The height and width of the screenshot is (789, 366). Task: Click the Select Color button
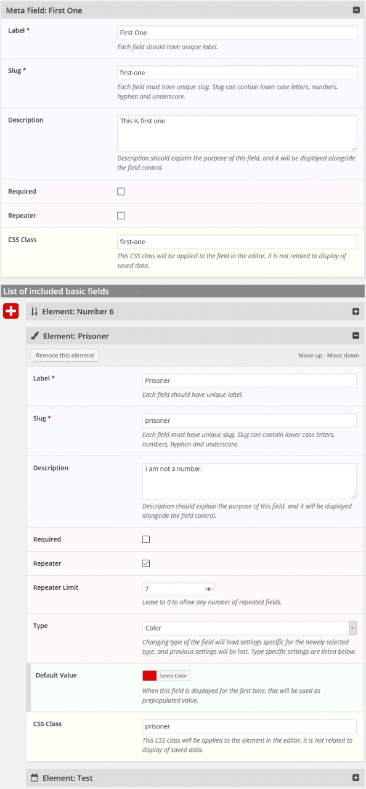[173, 676]
